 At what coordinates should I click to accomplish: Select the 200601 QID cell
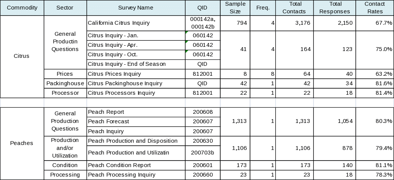click(203, 165)
